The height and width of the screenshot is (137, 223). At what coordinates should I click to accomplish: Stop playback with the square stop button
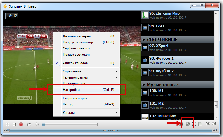coord(14,124)
